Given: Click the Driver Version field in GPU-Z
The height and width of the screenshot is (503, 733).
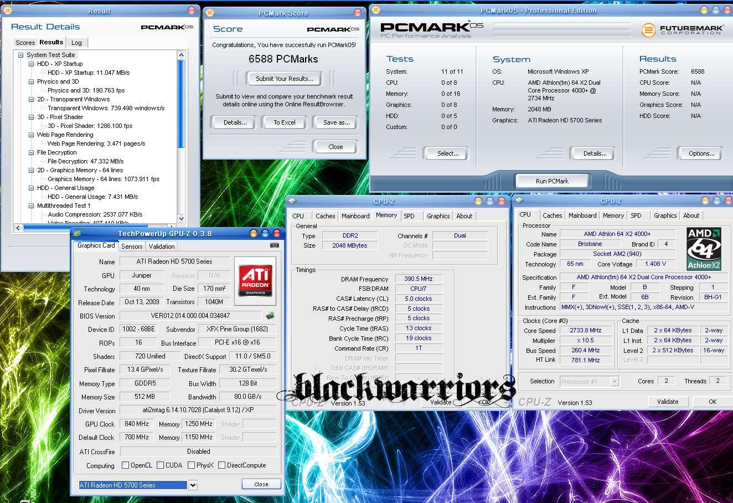Looking at the screenshot, I should [x=198, y=410].
